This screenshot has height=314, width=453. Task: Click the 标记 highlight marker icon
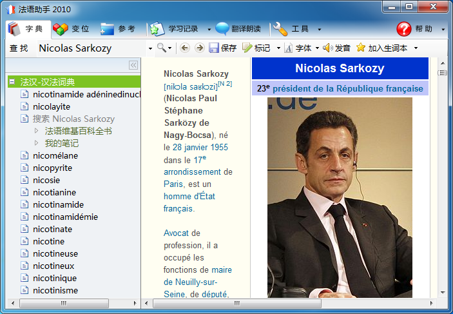click(x=247, y=48)
